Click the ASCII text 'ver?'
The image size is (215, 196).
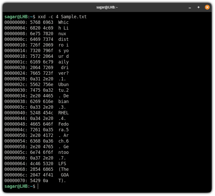point(63,73)
